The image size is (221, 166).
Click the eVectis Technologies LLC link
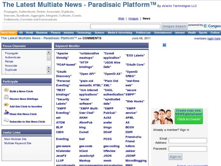coord(179,6)
